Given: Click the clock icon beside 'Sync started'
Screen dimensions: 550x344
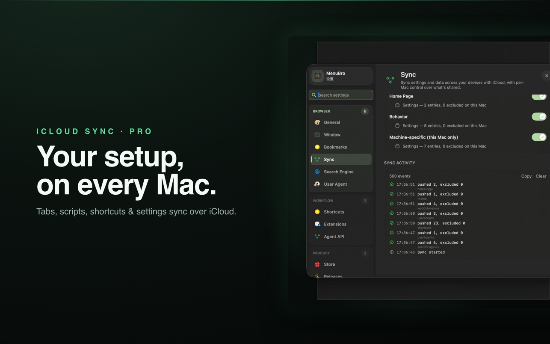Looking at the screenshot, I should 392,252.
